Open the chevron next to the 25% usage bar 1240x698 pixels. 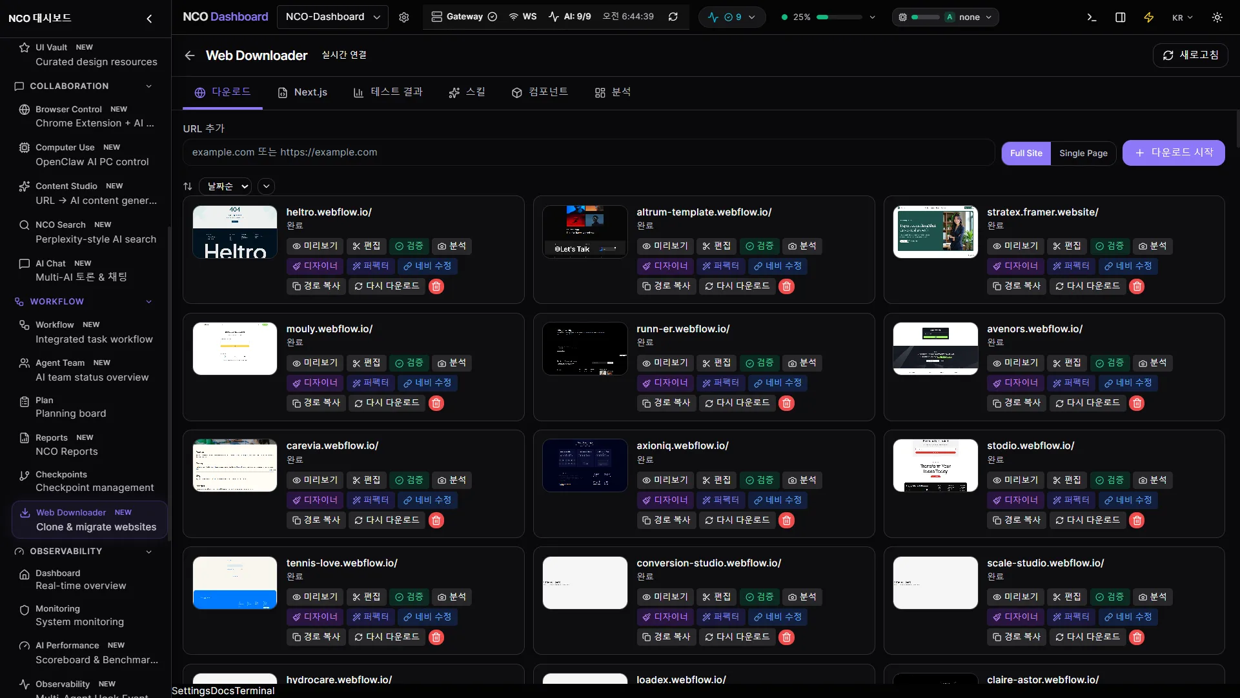tap(872, 17)
